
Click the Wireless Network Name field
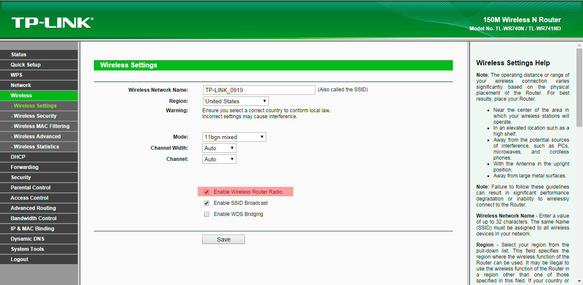[259, 90]
